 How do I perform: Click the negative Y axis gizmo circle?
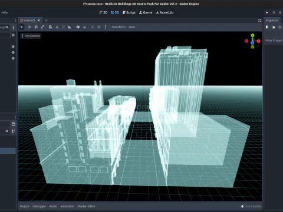(x=252, y=47)
